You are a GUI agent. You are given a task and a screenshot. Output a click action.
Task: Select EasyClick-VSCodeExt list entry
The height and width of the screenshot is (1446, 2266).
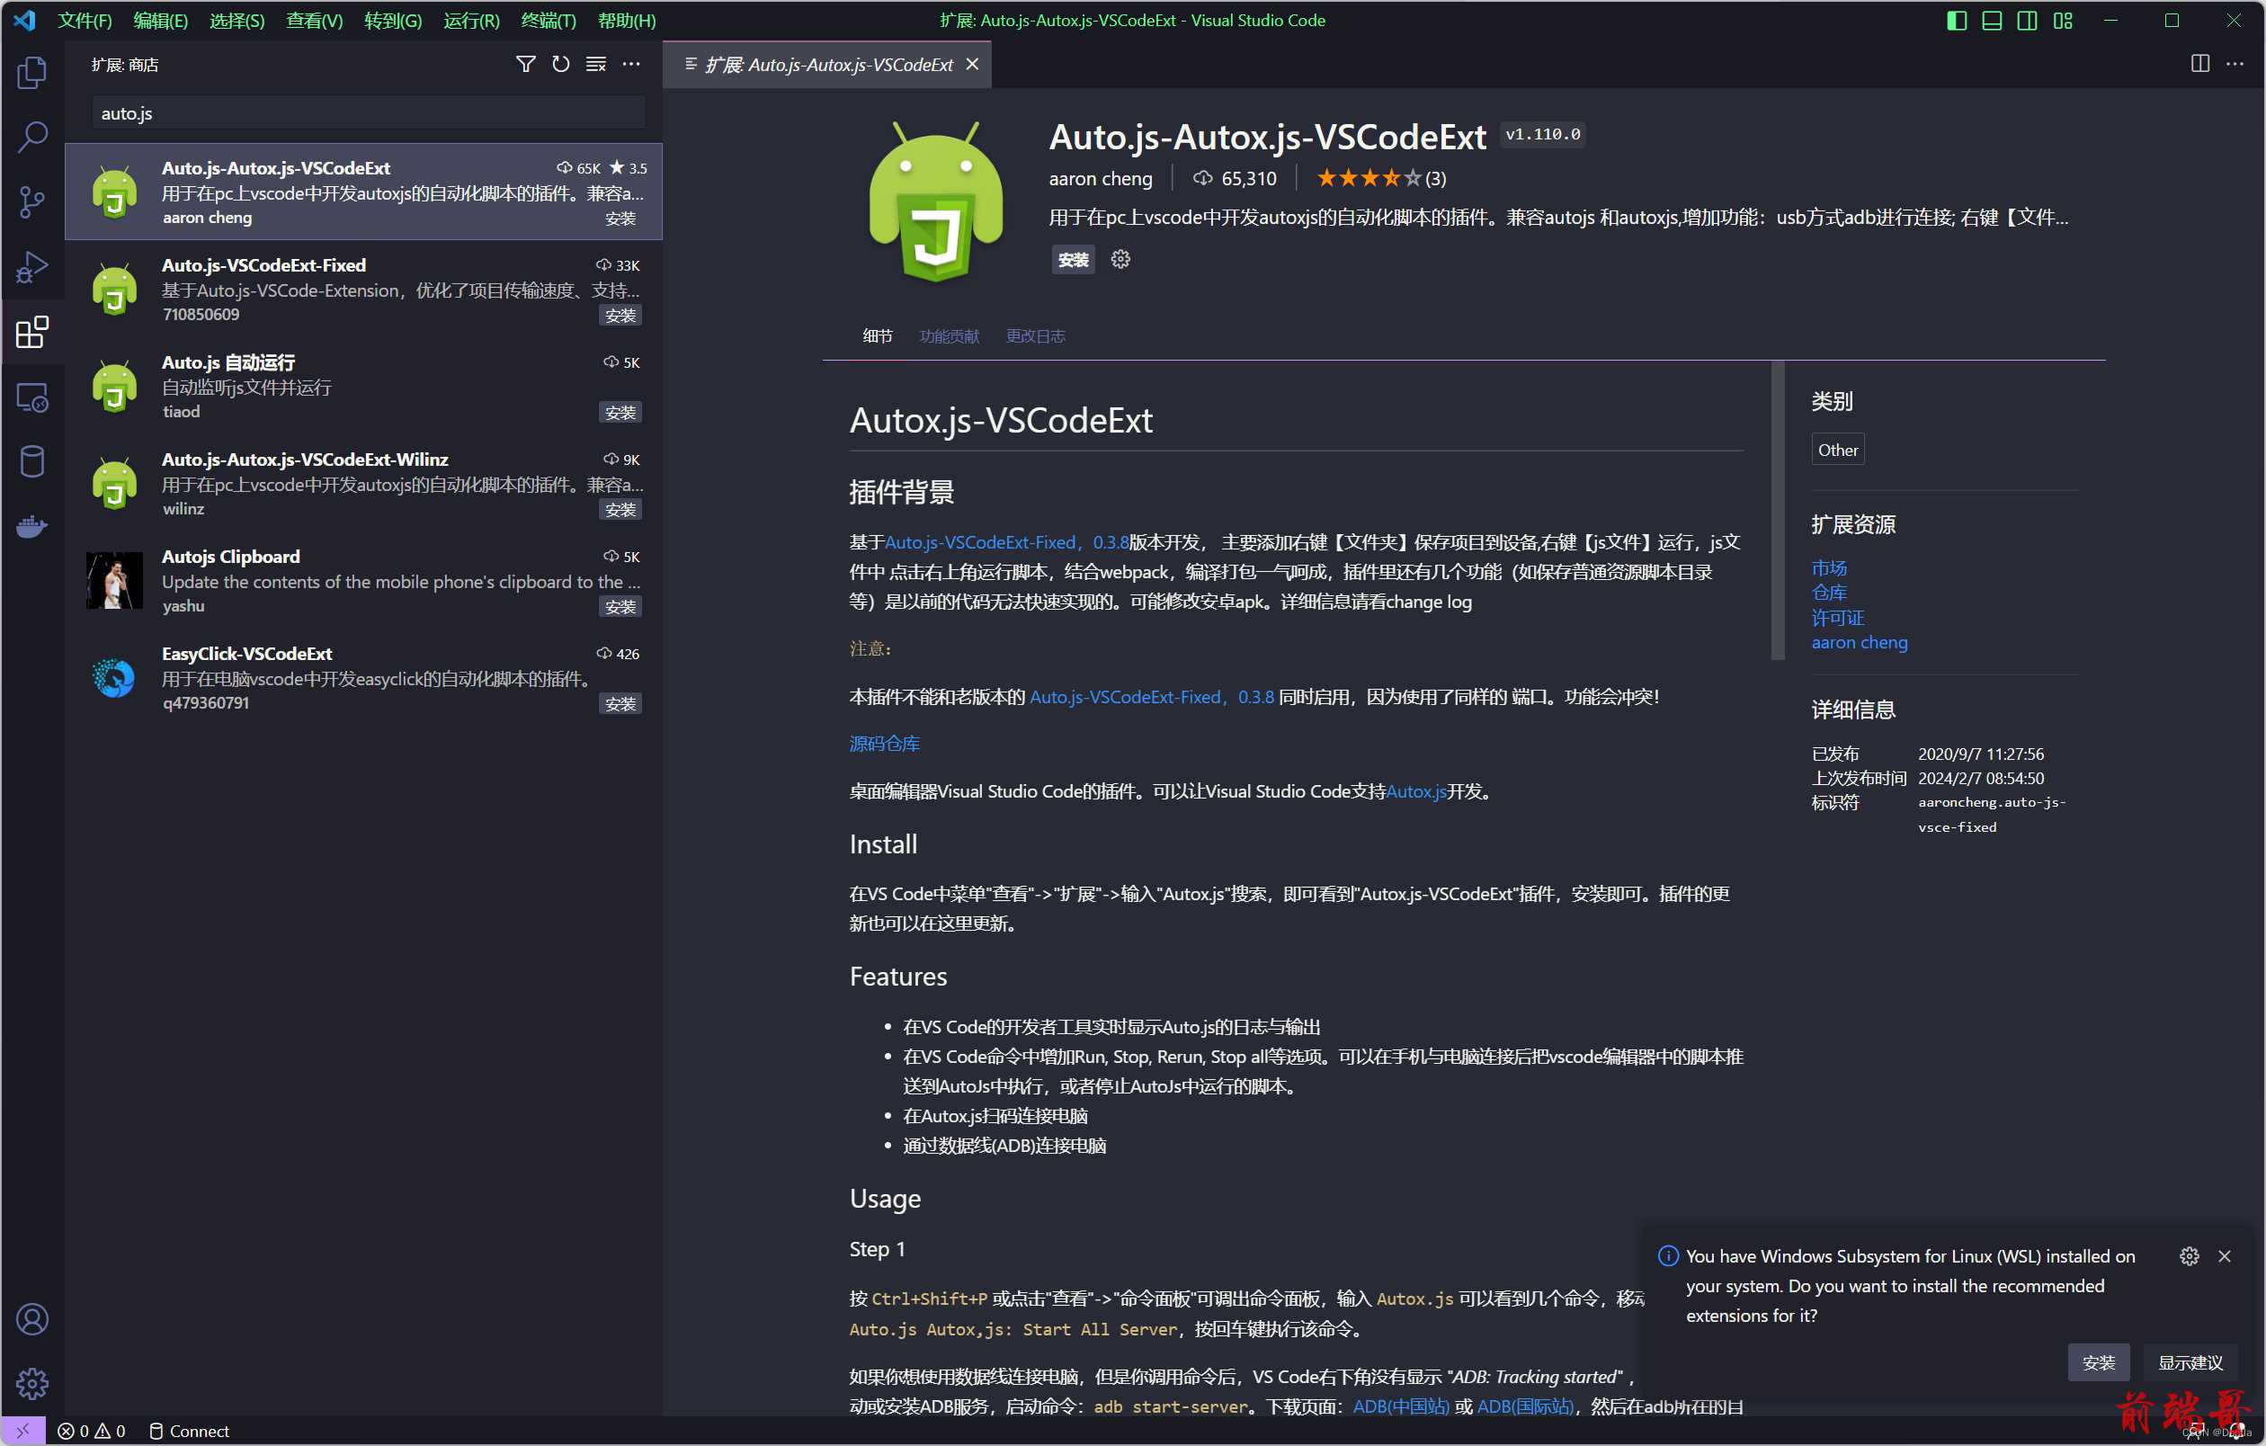pyautogui.click(x=363, y=678)
